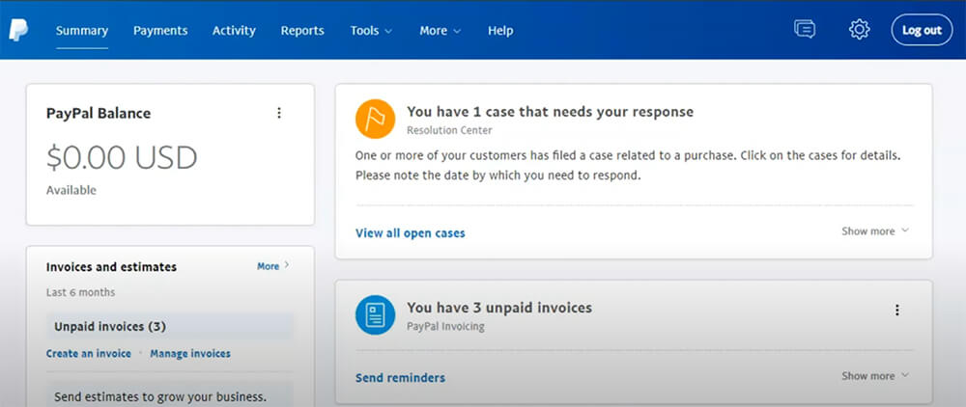Expand Show more on the cases card
Image resolution: width=966 pixels, height=407 pixels.
875,231
